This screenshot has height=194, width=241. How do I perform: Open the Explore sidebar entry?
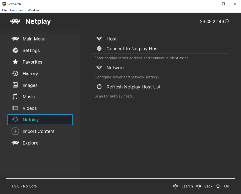coord(30,143)
